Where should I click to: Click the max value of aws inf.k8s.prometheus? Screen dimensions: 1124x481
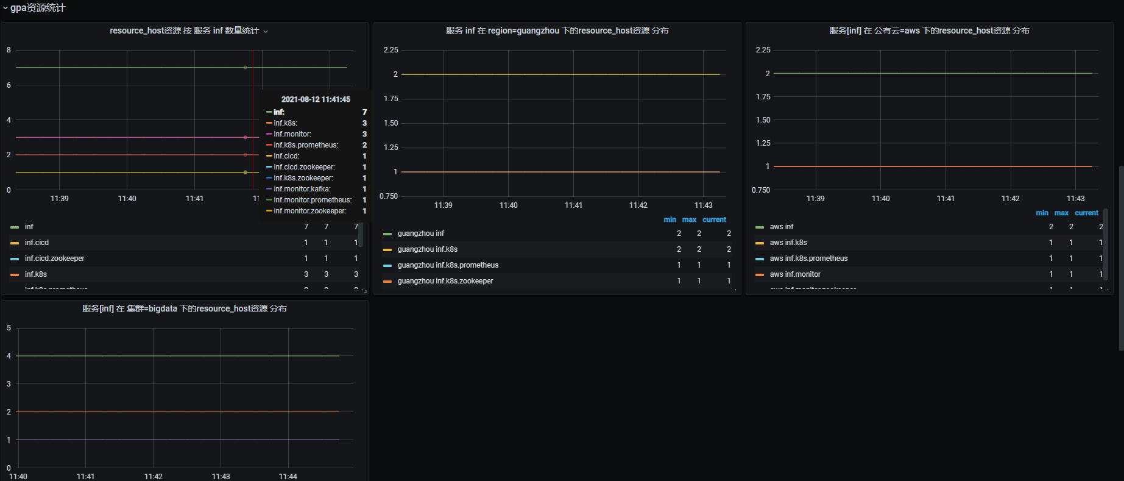[1071, 258]
